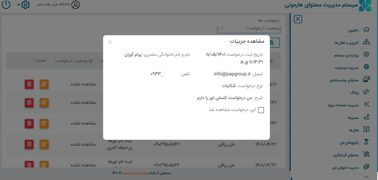Click the Admin user profile icon
The image size is (378, 180).
click(76, 5)
